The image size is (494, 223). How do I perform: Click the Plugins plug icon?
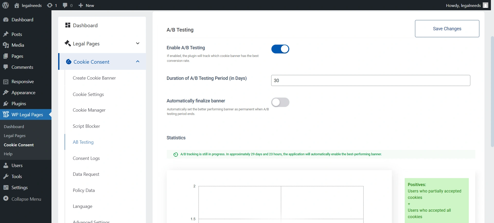pyautogui.click(x=6, y=104)
